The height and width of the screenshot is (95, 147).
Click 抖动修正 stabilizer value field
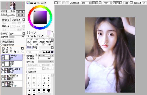point(144,3)
